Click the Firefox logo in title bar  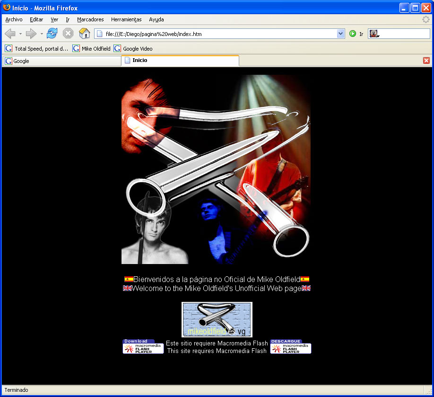tap(7, 8)
